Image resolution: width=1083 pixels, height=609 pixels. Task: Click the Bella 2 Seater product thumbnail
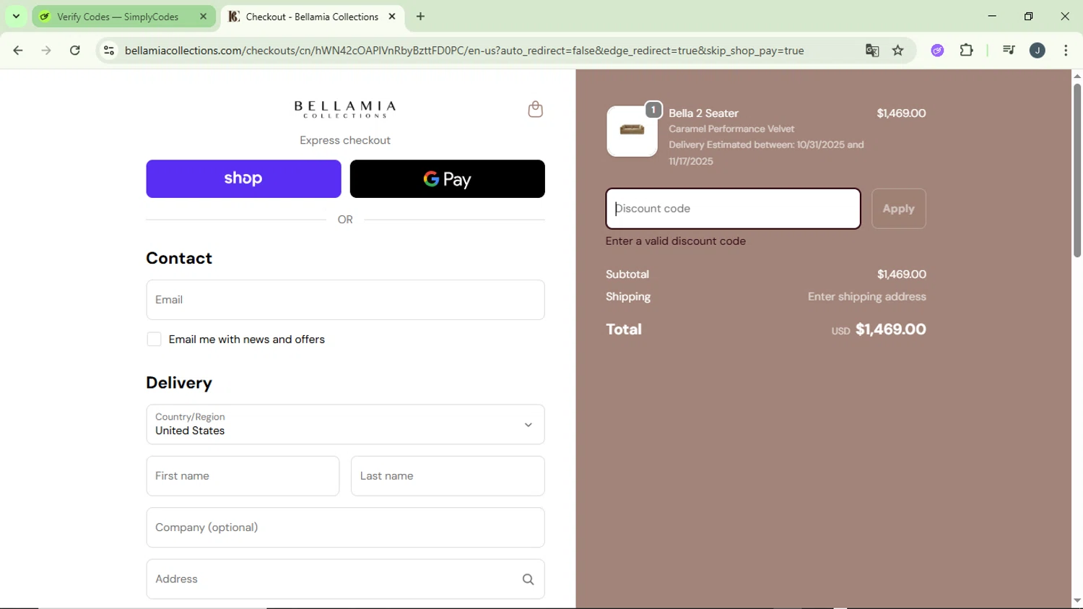[632, 131]
